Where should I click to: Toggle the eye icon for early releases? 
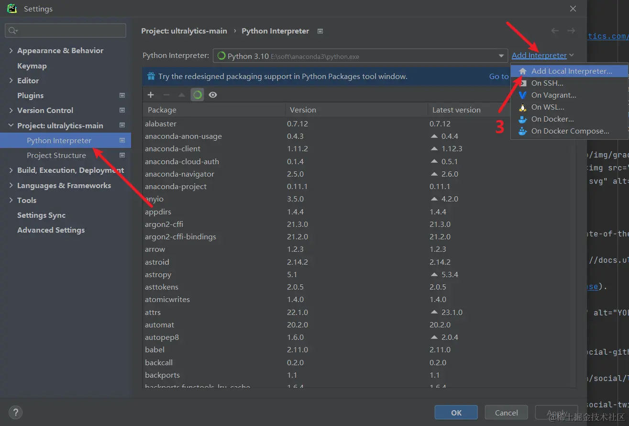pyautogui.click(x=213, y=95)
